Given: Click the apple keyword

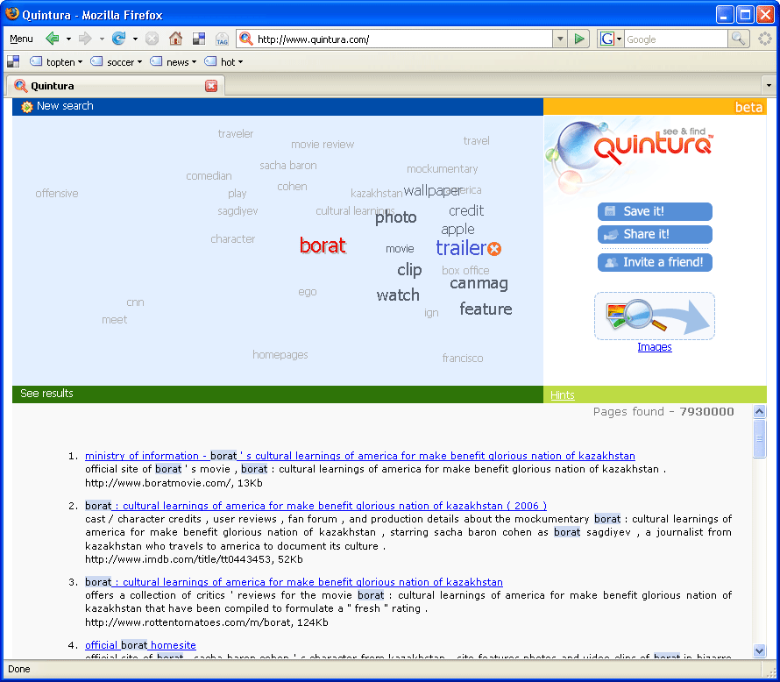Looking at the screenshot, I should (457, 230).
